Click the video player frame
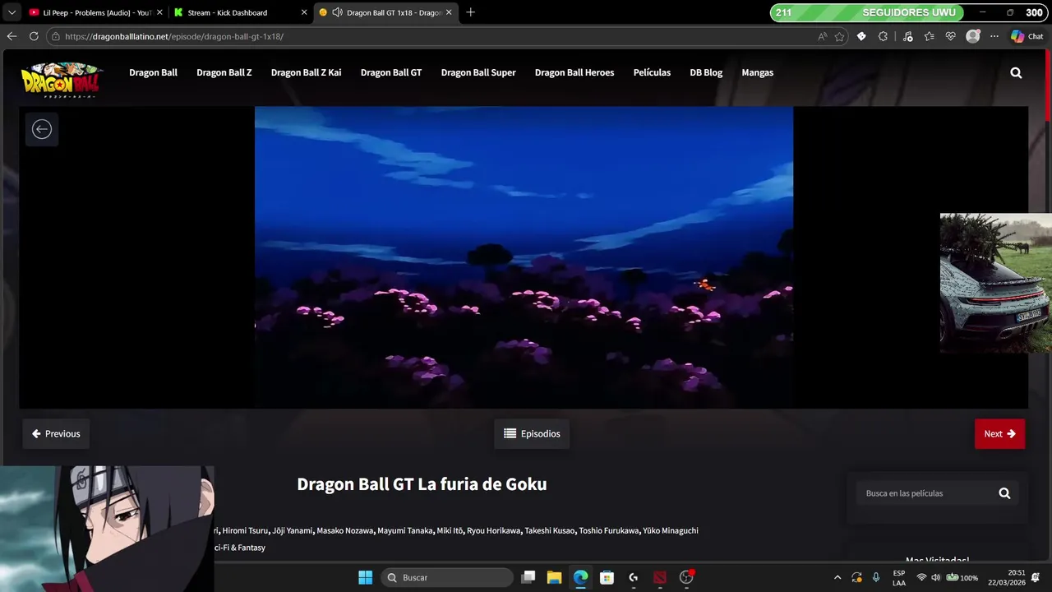 tap(524, 257)
